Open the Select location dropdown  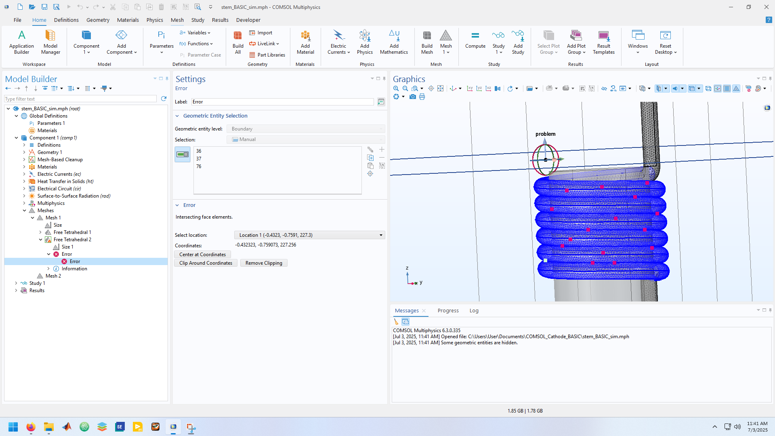[x=309, y=235]
